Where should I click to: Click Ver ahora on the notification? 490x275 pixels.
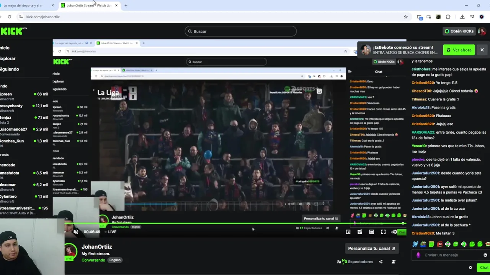459,50
